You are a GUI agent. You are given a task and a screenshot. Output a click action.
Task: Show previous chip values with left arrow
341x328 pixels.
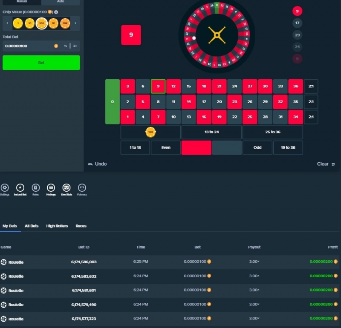point(7,23)
